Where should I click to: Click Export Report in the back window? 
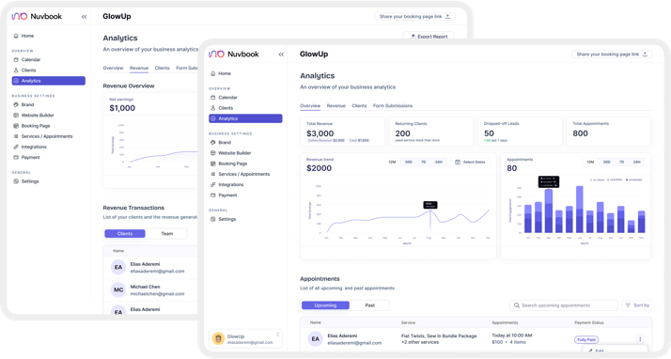pos(429,37)
